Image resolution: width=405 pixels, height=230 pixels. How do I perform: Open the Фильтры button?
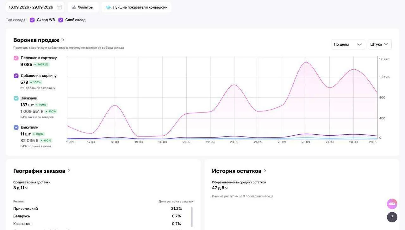[x=83, y=7]
